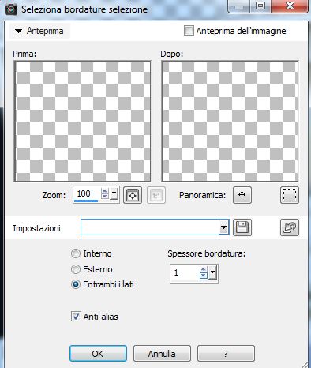Decrease Zoom with the down spinner arrow
The height and width of the screenshot is (368, 311).
tap(105, 197)
